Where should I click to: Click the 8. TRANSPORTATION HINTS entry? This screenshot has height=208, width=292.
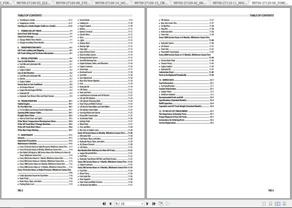(x=45, y=48)
